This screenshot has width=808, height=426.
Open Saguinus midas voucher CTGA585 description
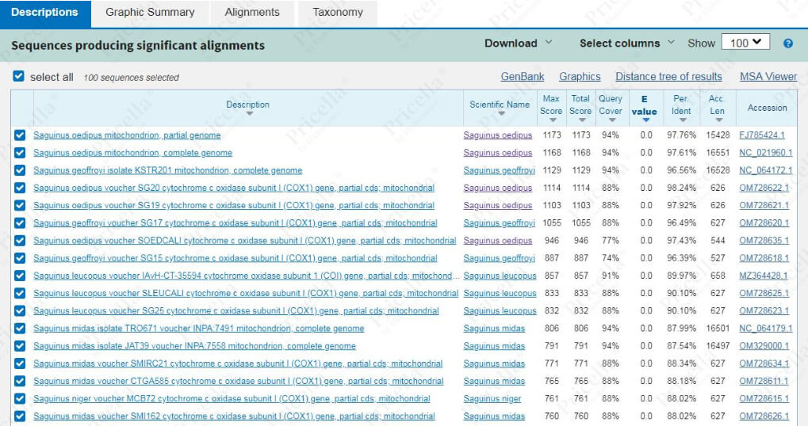point(239,381)
